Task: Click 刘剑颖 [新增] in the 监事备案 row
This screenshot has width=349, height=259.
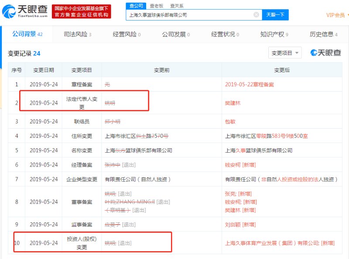Action: [240, 225]
